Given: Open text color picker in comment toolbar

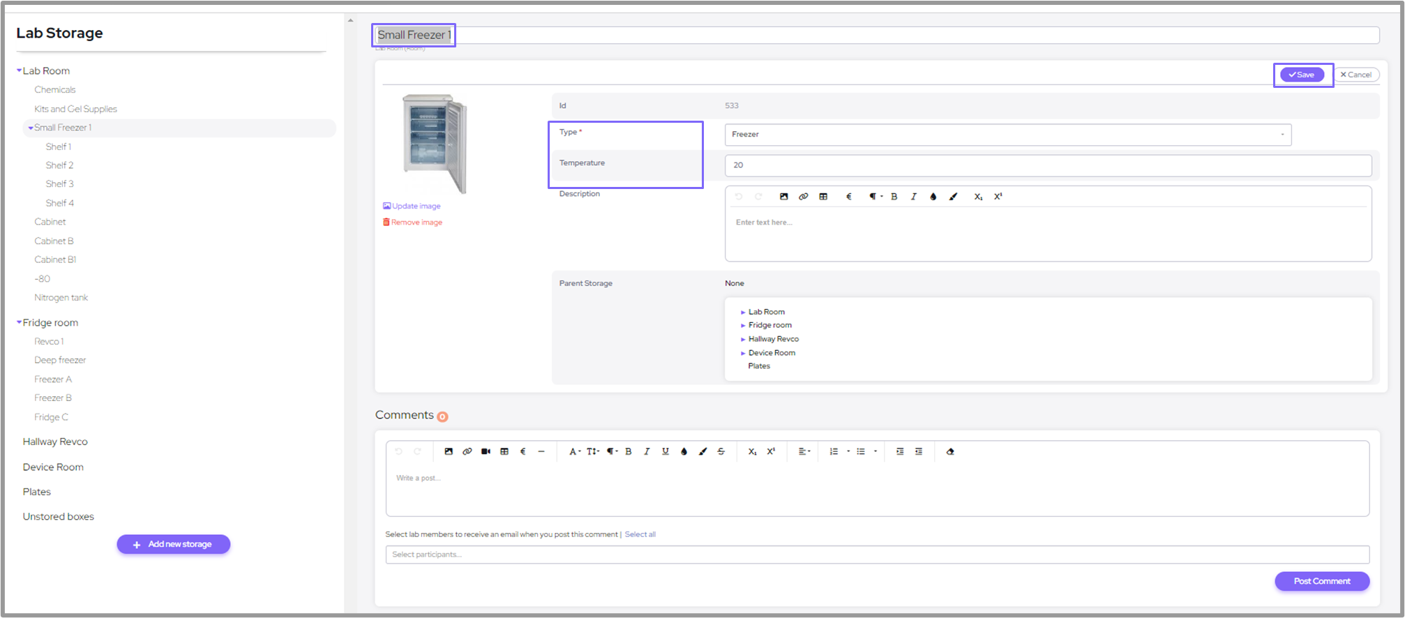Looking at the screenshot, I should (684, 451).
